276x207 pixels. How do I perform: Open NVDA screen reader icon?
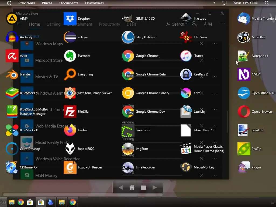[244, 74]
